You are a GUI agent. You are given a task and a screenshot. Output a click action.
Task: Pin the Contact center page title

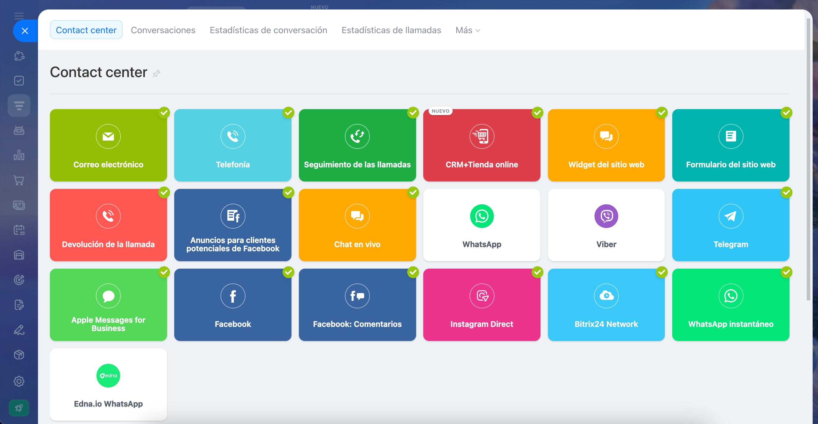pyautogui.click(x=156, y=74)
